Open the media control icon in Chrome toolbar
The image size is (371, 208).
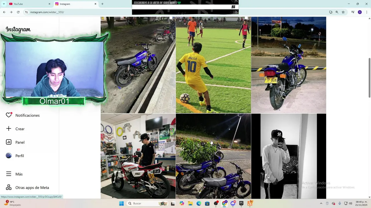coord(353,12)
